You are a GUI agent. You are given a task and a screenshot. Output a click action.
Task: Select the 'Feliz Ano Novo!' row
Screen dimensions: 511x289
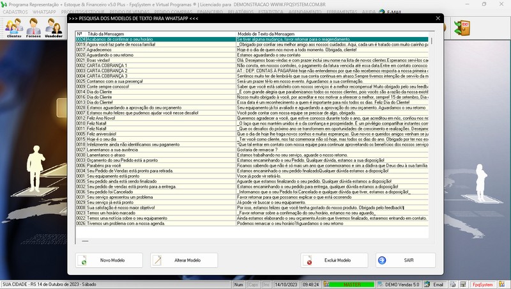point(252,118)
